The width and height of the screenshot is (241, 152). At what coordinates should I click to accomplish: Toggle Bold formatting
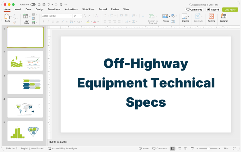(43, 22)
